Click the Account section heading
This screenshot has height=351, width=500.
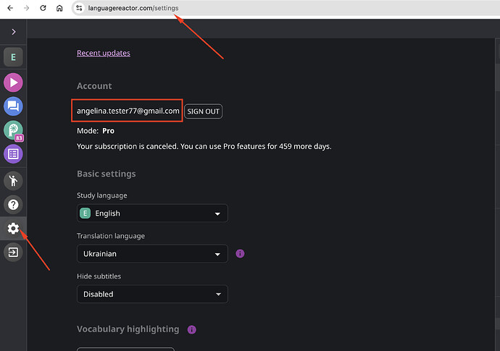point(94,86)
